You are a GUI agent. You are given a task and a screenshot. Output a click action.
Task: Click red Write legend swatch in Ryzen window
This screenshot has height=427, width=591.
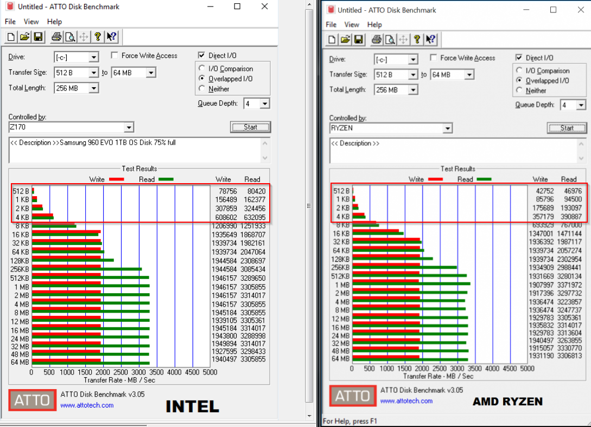435,179
